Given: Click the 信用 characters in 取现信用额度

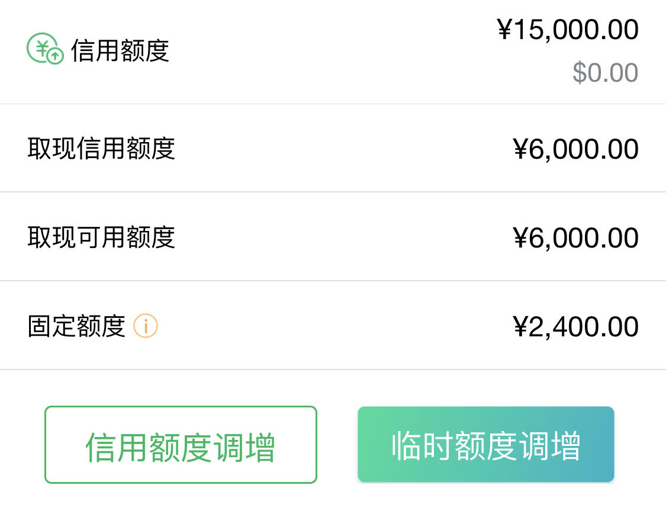Looking at the screenshot, I should (101, 148).
